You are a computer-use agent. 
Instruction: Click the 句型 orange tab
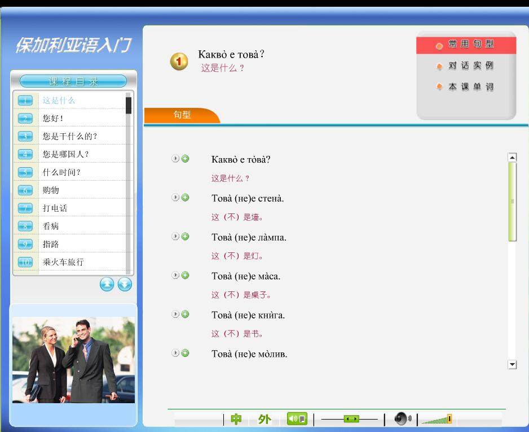182,115
